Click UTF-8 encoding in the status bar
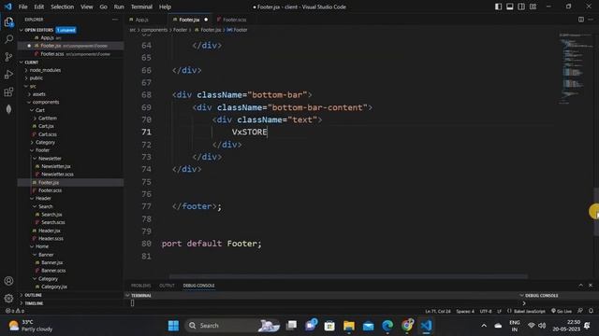Image resolution: width=599 pixels, height=336 pixels. pyautogui.click(x=486, y=311)
